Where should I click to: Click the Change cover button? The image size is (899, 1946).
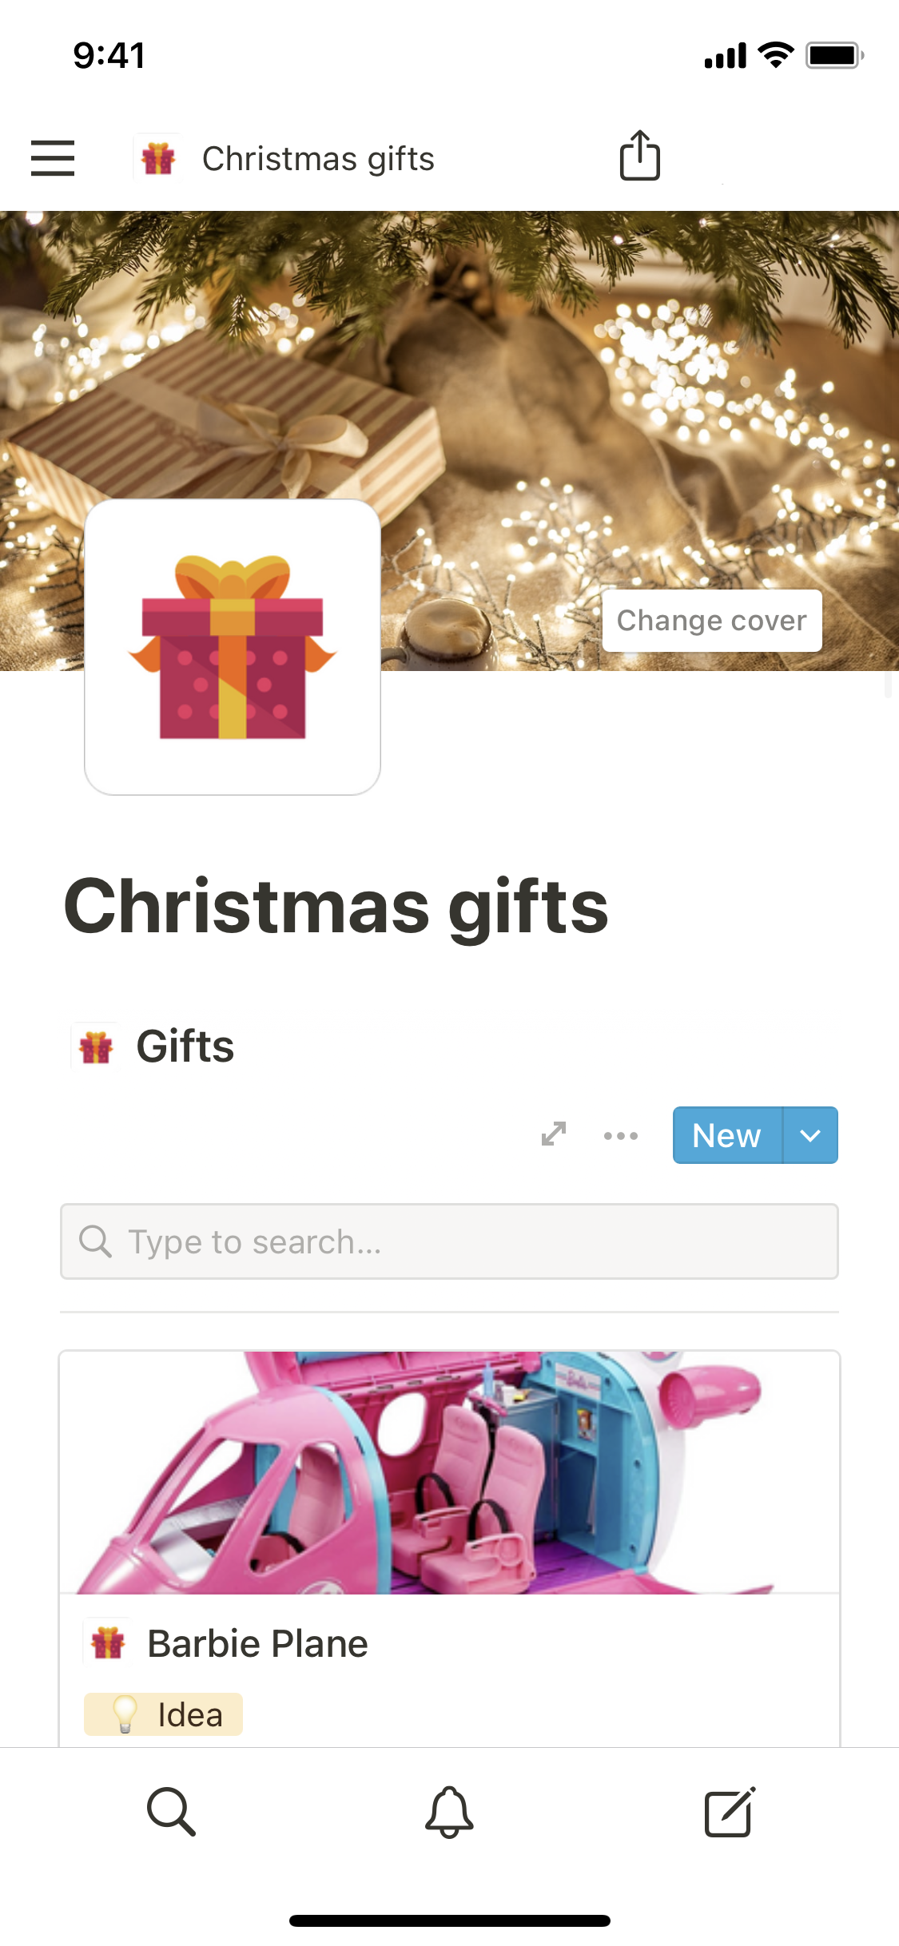[712, 621]
